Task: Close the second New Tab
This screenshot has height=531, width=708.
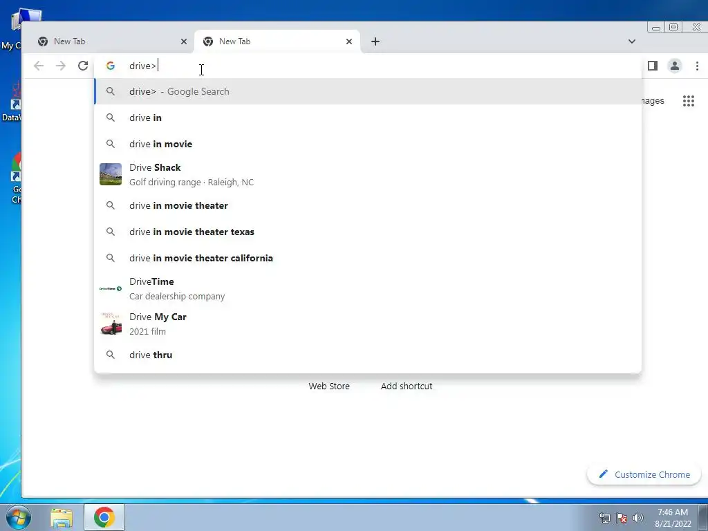Action: 349,41
